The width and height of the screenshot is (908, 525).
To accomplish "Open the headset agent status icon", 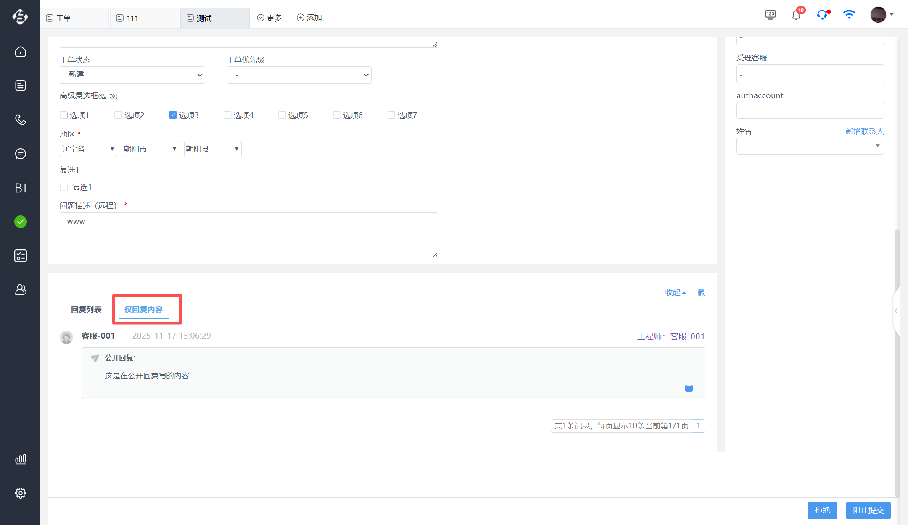I will click(822, 15).
